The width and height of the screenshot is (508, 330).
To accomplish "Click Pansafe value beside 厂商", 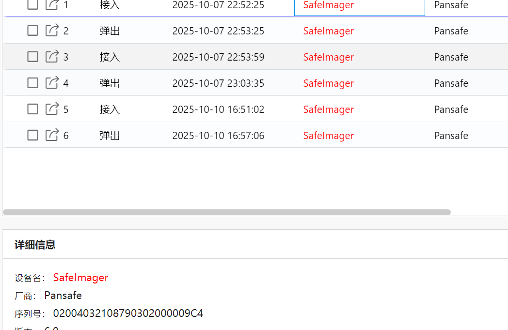I will [x=63, y=295].
